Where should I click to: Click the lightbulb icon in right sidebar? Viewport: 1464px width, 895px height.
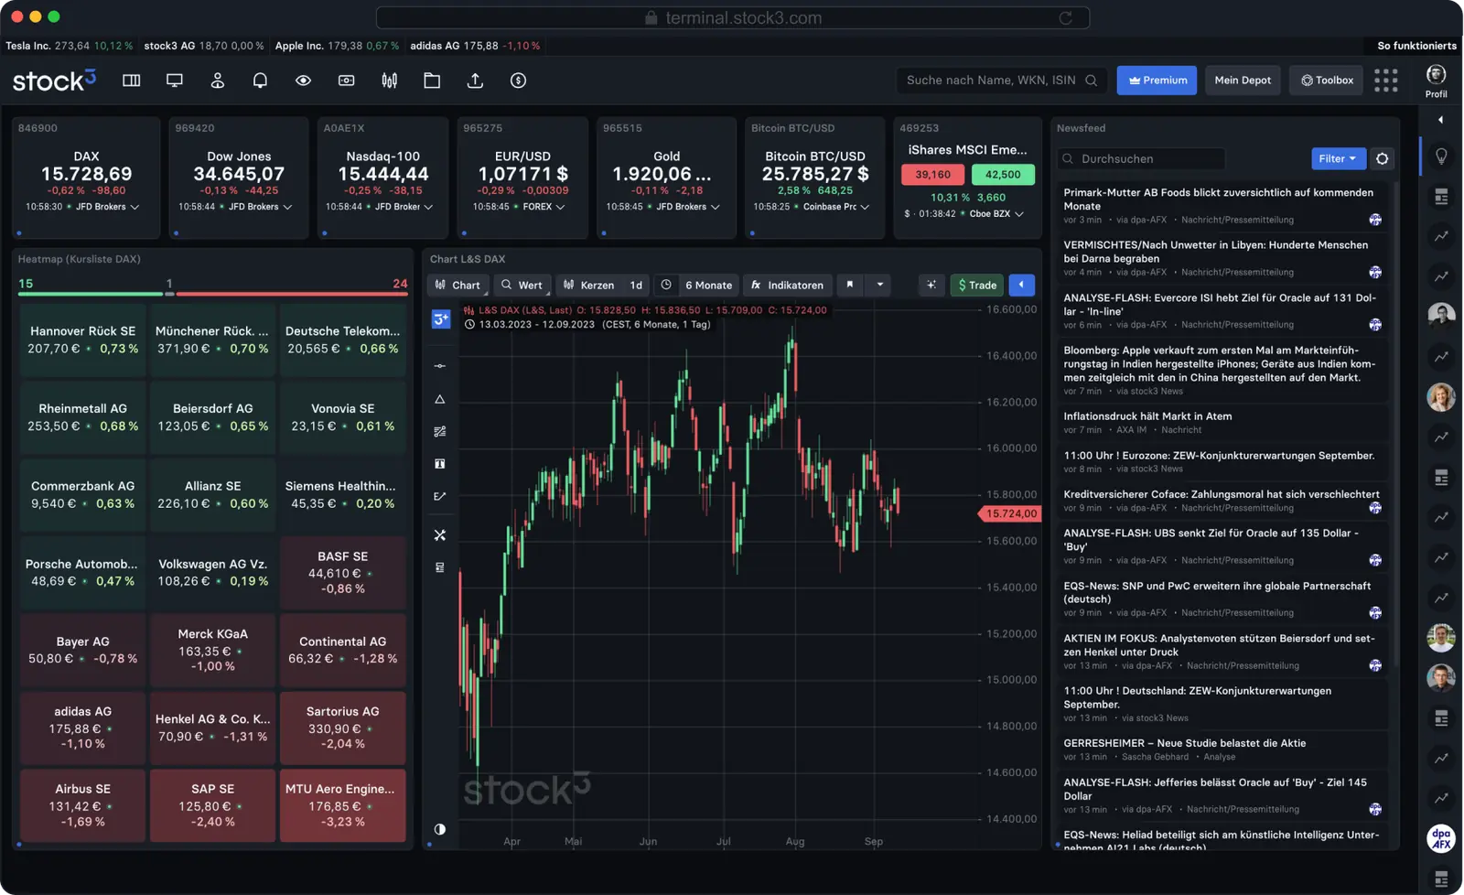(x=1441, y=156)
